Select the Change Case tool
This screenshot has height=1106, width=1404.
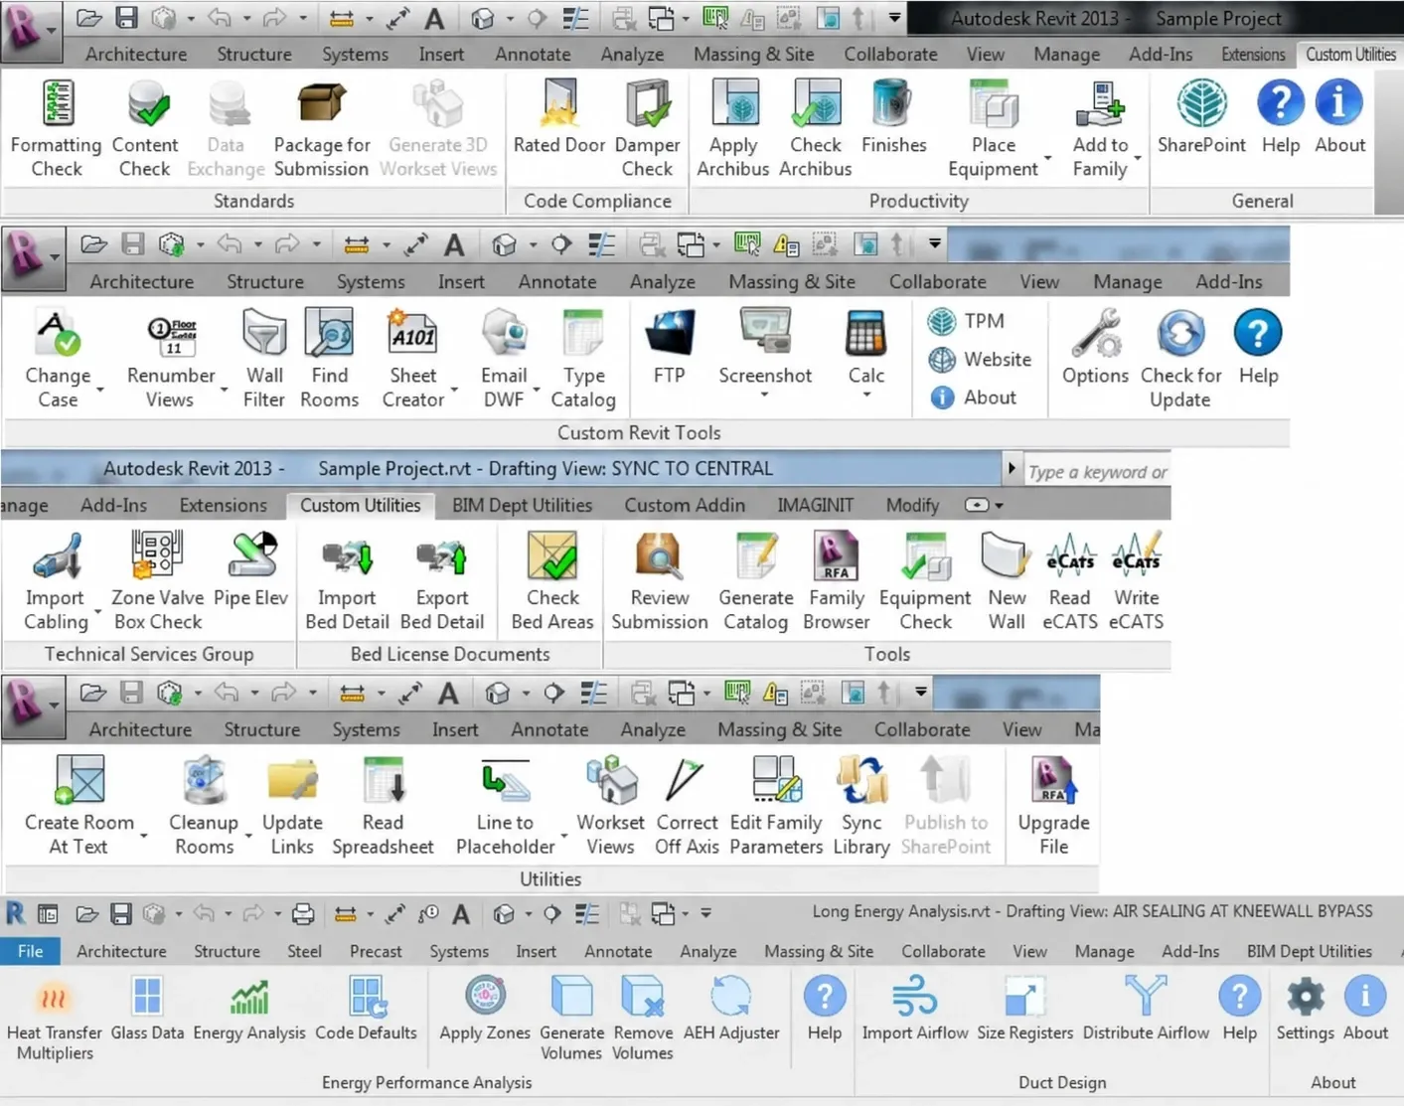[58, 359]
